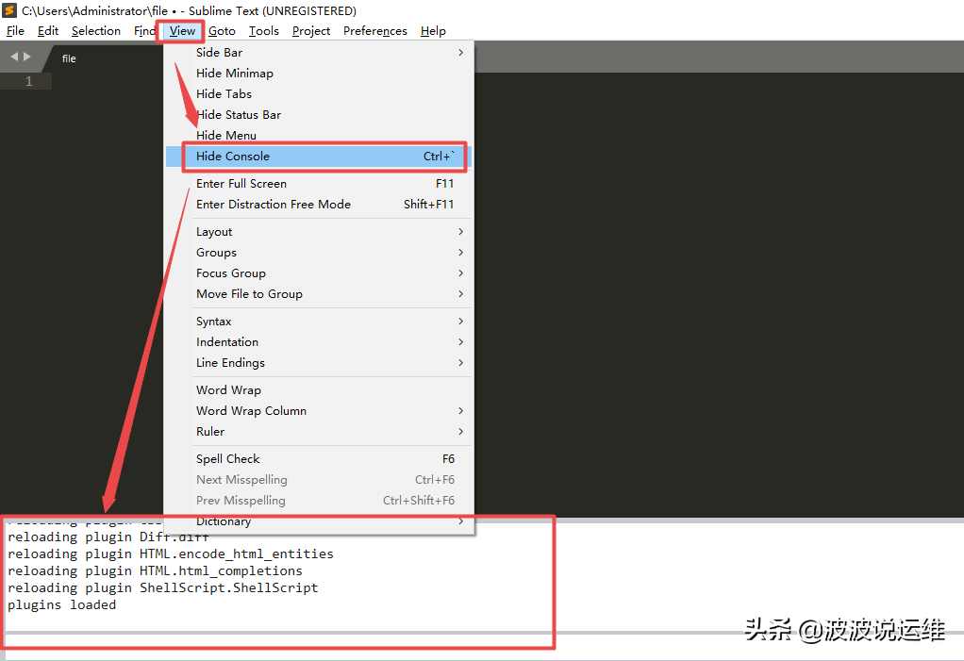This screenshot has width=964, height=661.
Task: Expand the Layout submenu
Action: pos(319,232)
